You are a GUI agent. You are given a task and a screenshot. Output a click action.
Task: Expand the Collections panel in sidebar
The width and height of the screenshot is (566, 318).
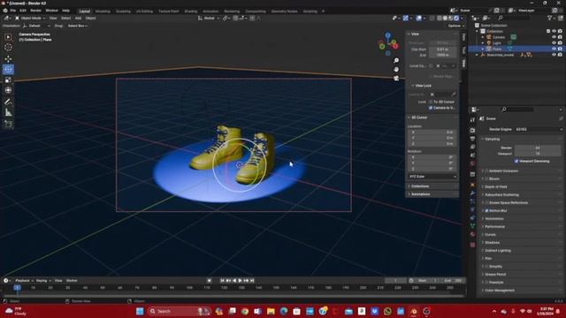420,186
